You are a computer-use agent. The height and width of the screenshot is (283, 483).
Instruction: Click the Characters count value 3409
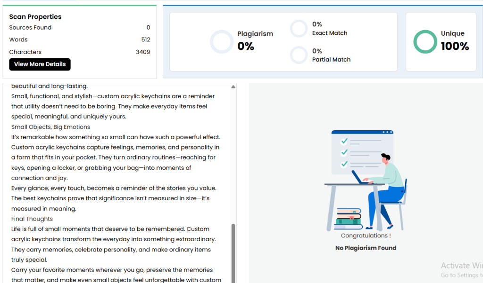143,52
